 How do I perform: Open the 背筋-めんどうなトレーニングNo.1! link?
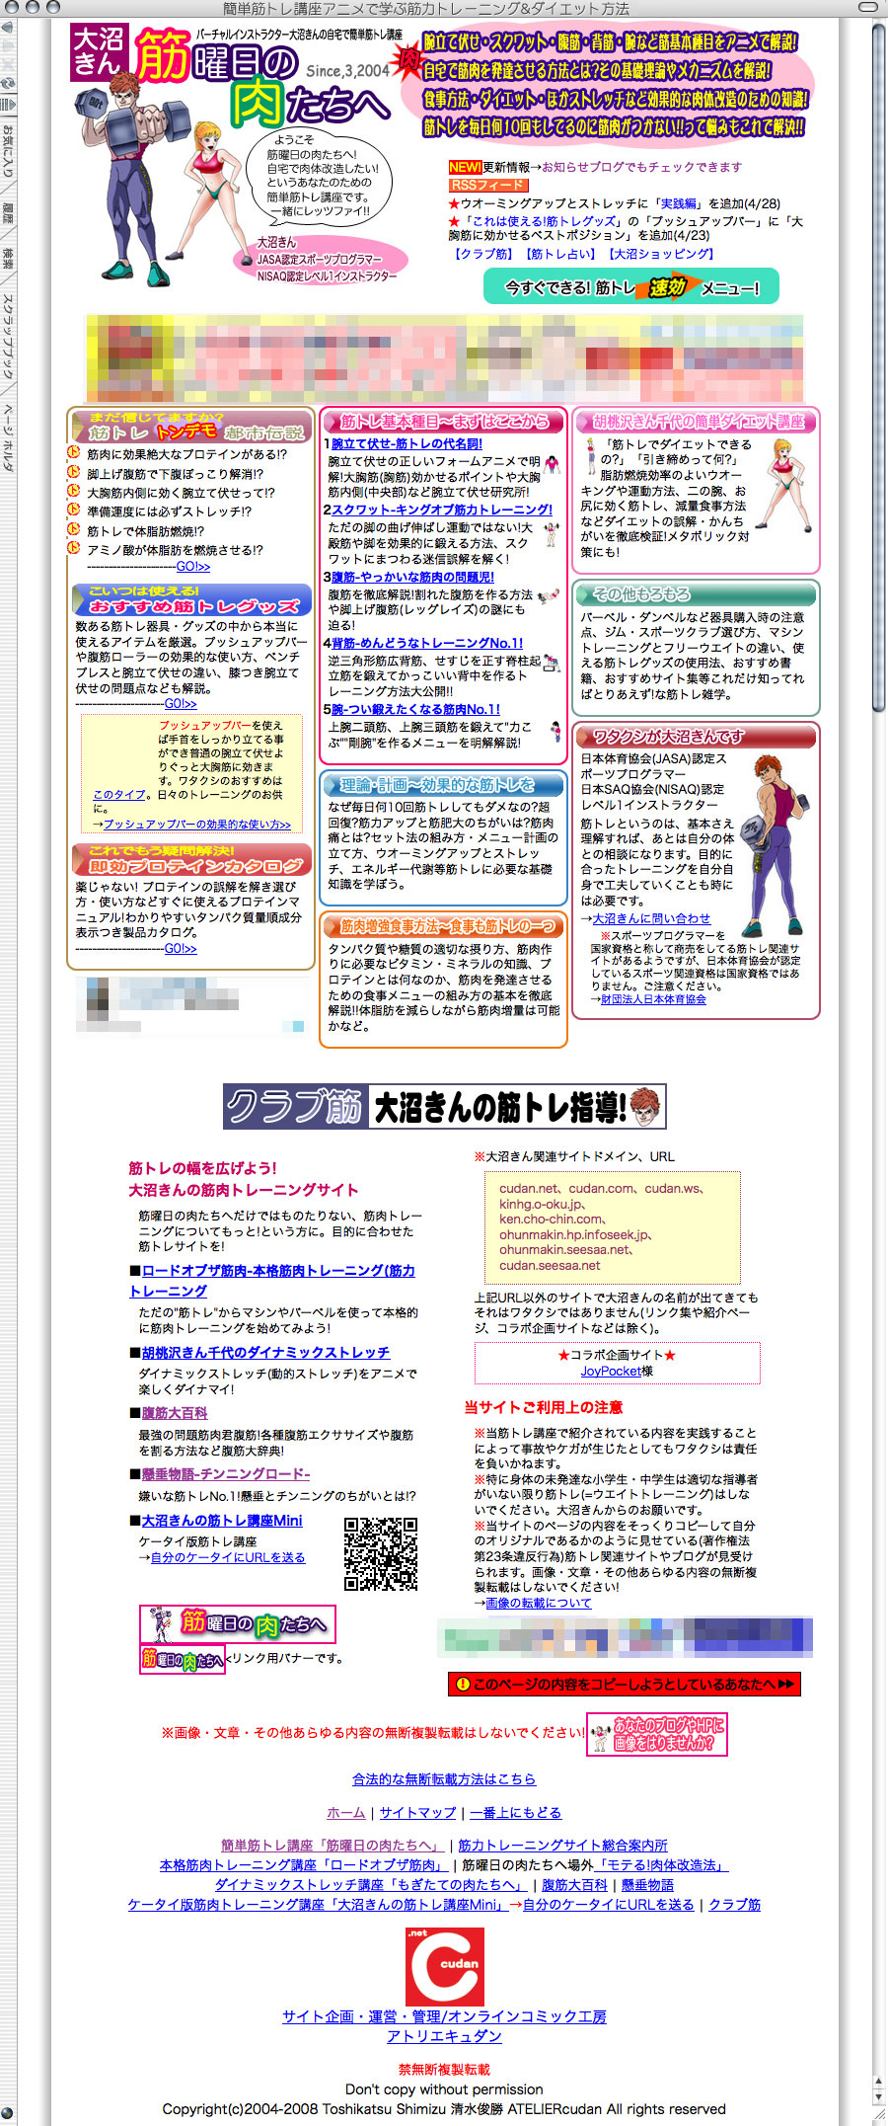pos(427,643)
